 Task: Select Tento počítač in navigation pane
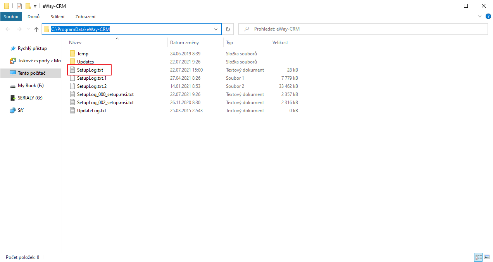point(31,73)
